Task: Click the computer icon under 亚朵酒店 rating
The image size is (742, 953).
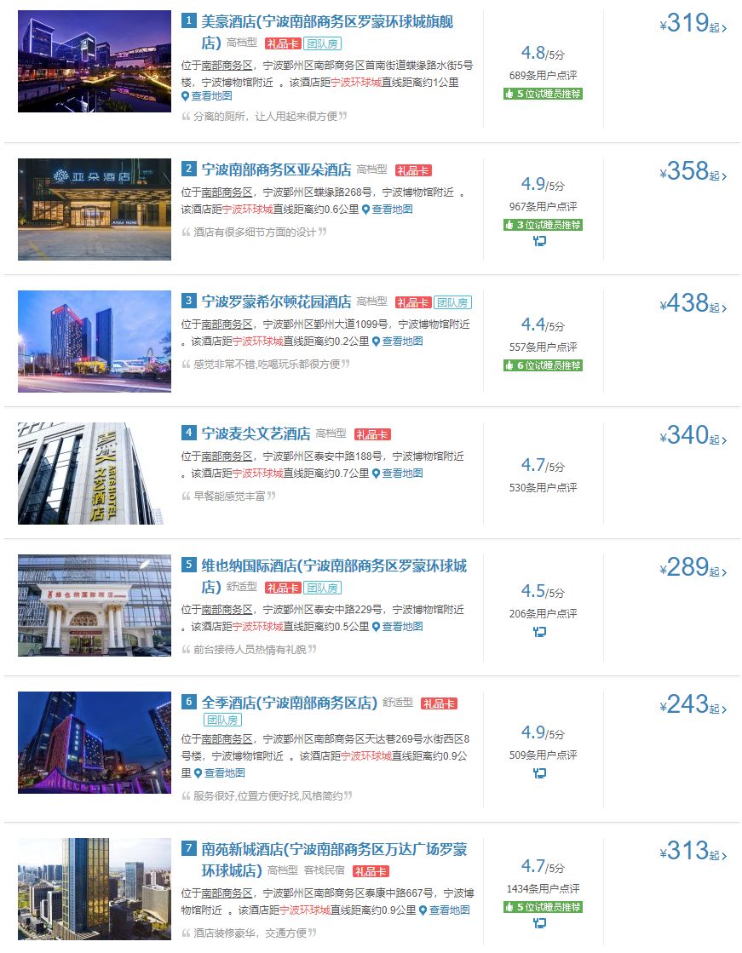Action: [539, 241]
